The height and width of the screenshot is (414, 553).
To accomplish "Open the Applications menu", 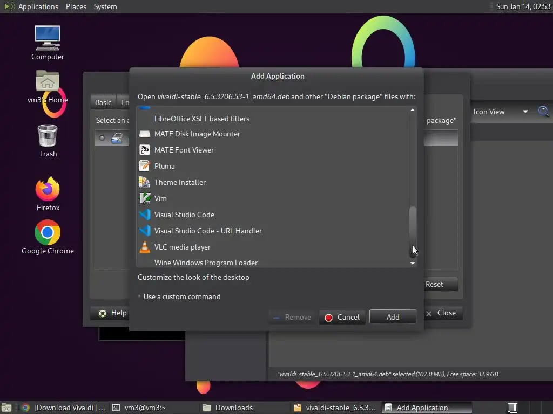I will click(x=38, y=6).
